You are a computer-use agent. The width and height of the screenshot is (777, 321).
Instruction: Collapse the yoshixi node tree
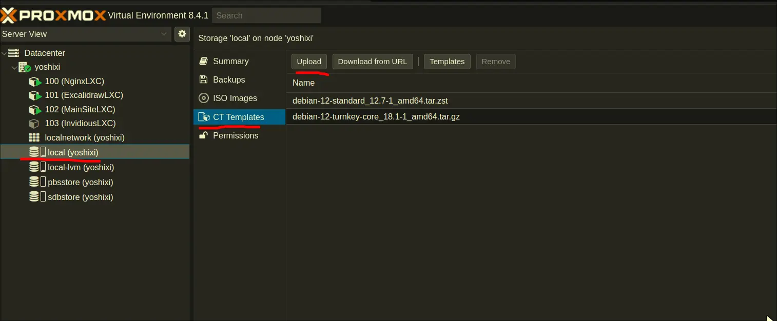click(14, 67)
